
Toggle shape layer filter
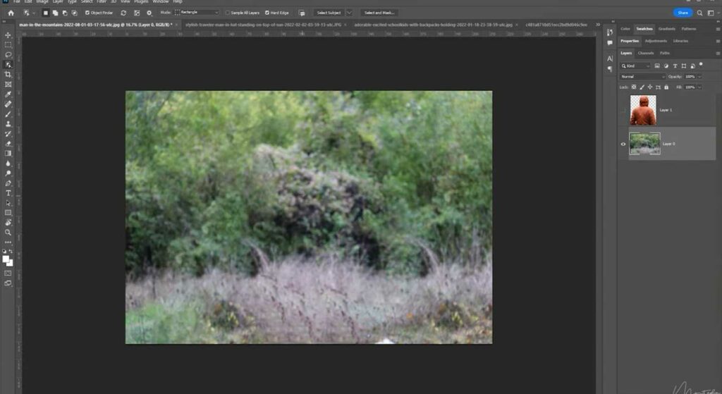(684, 66)
